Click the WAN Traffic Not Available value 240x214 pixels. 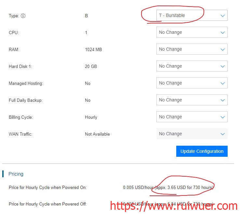(x=97, y=134)
